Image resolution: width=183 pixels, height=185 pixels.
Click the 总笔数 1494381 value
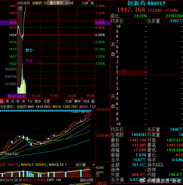(139, 135)
